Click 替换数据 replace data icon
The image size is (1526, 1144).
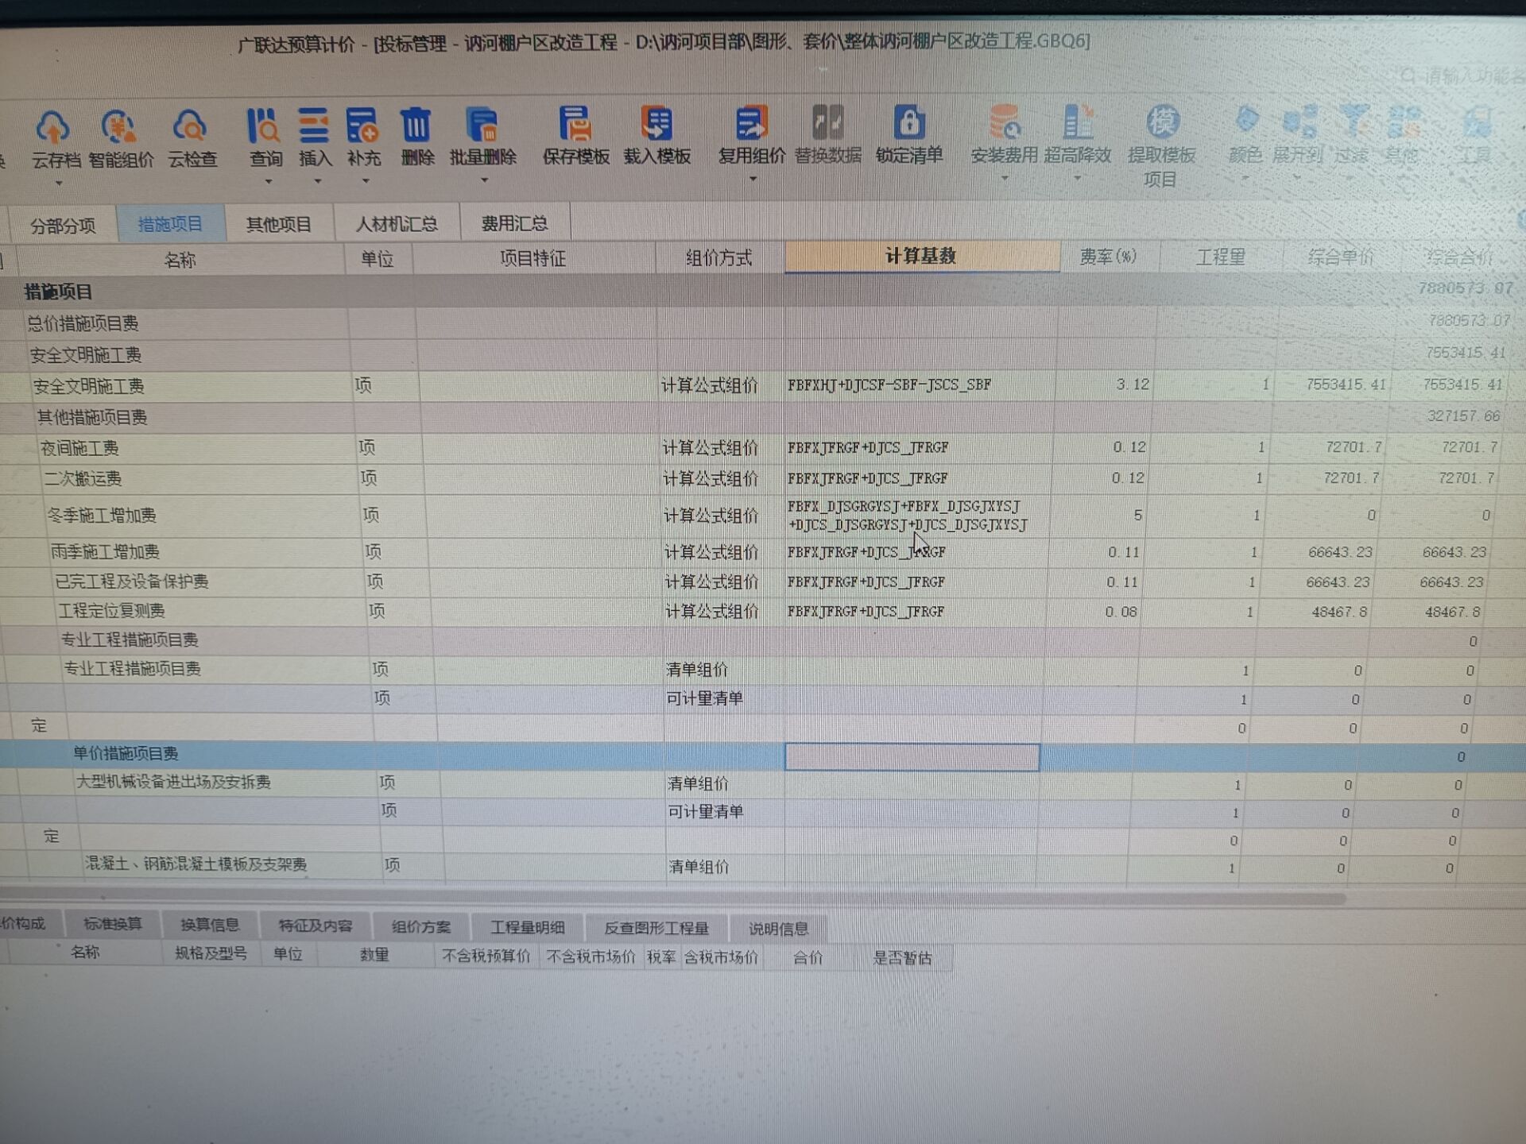pos(827,123)
